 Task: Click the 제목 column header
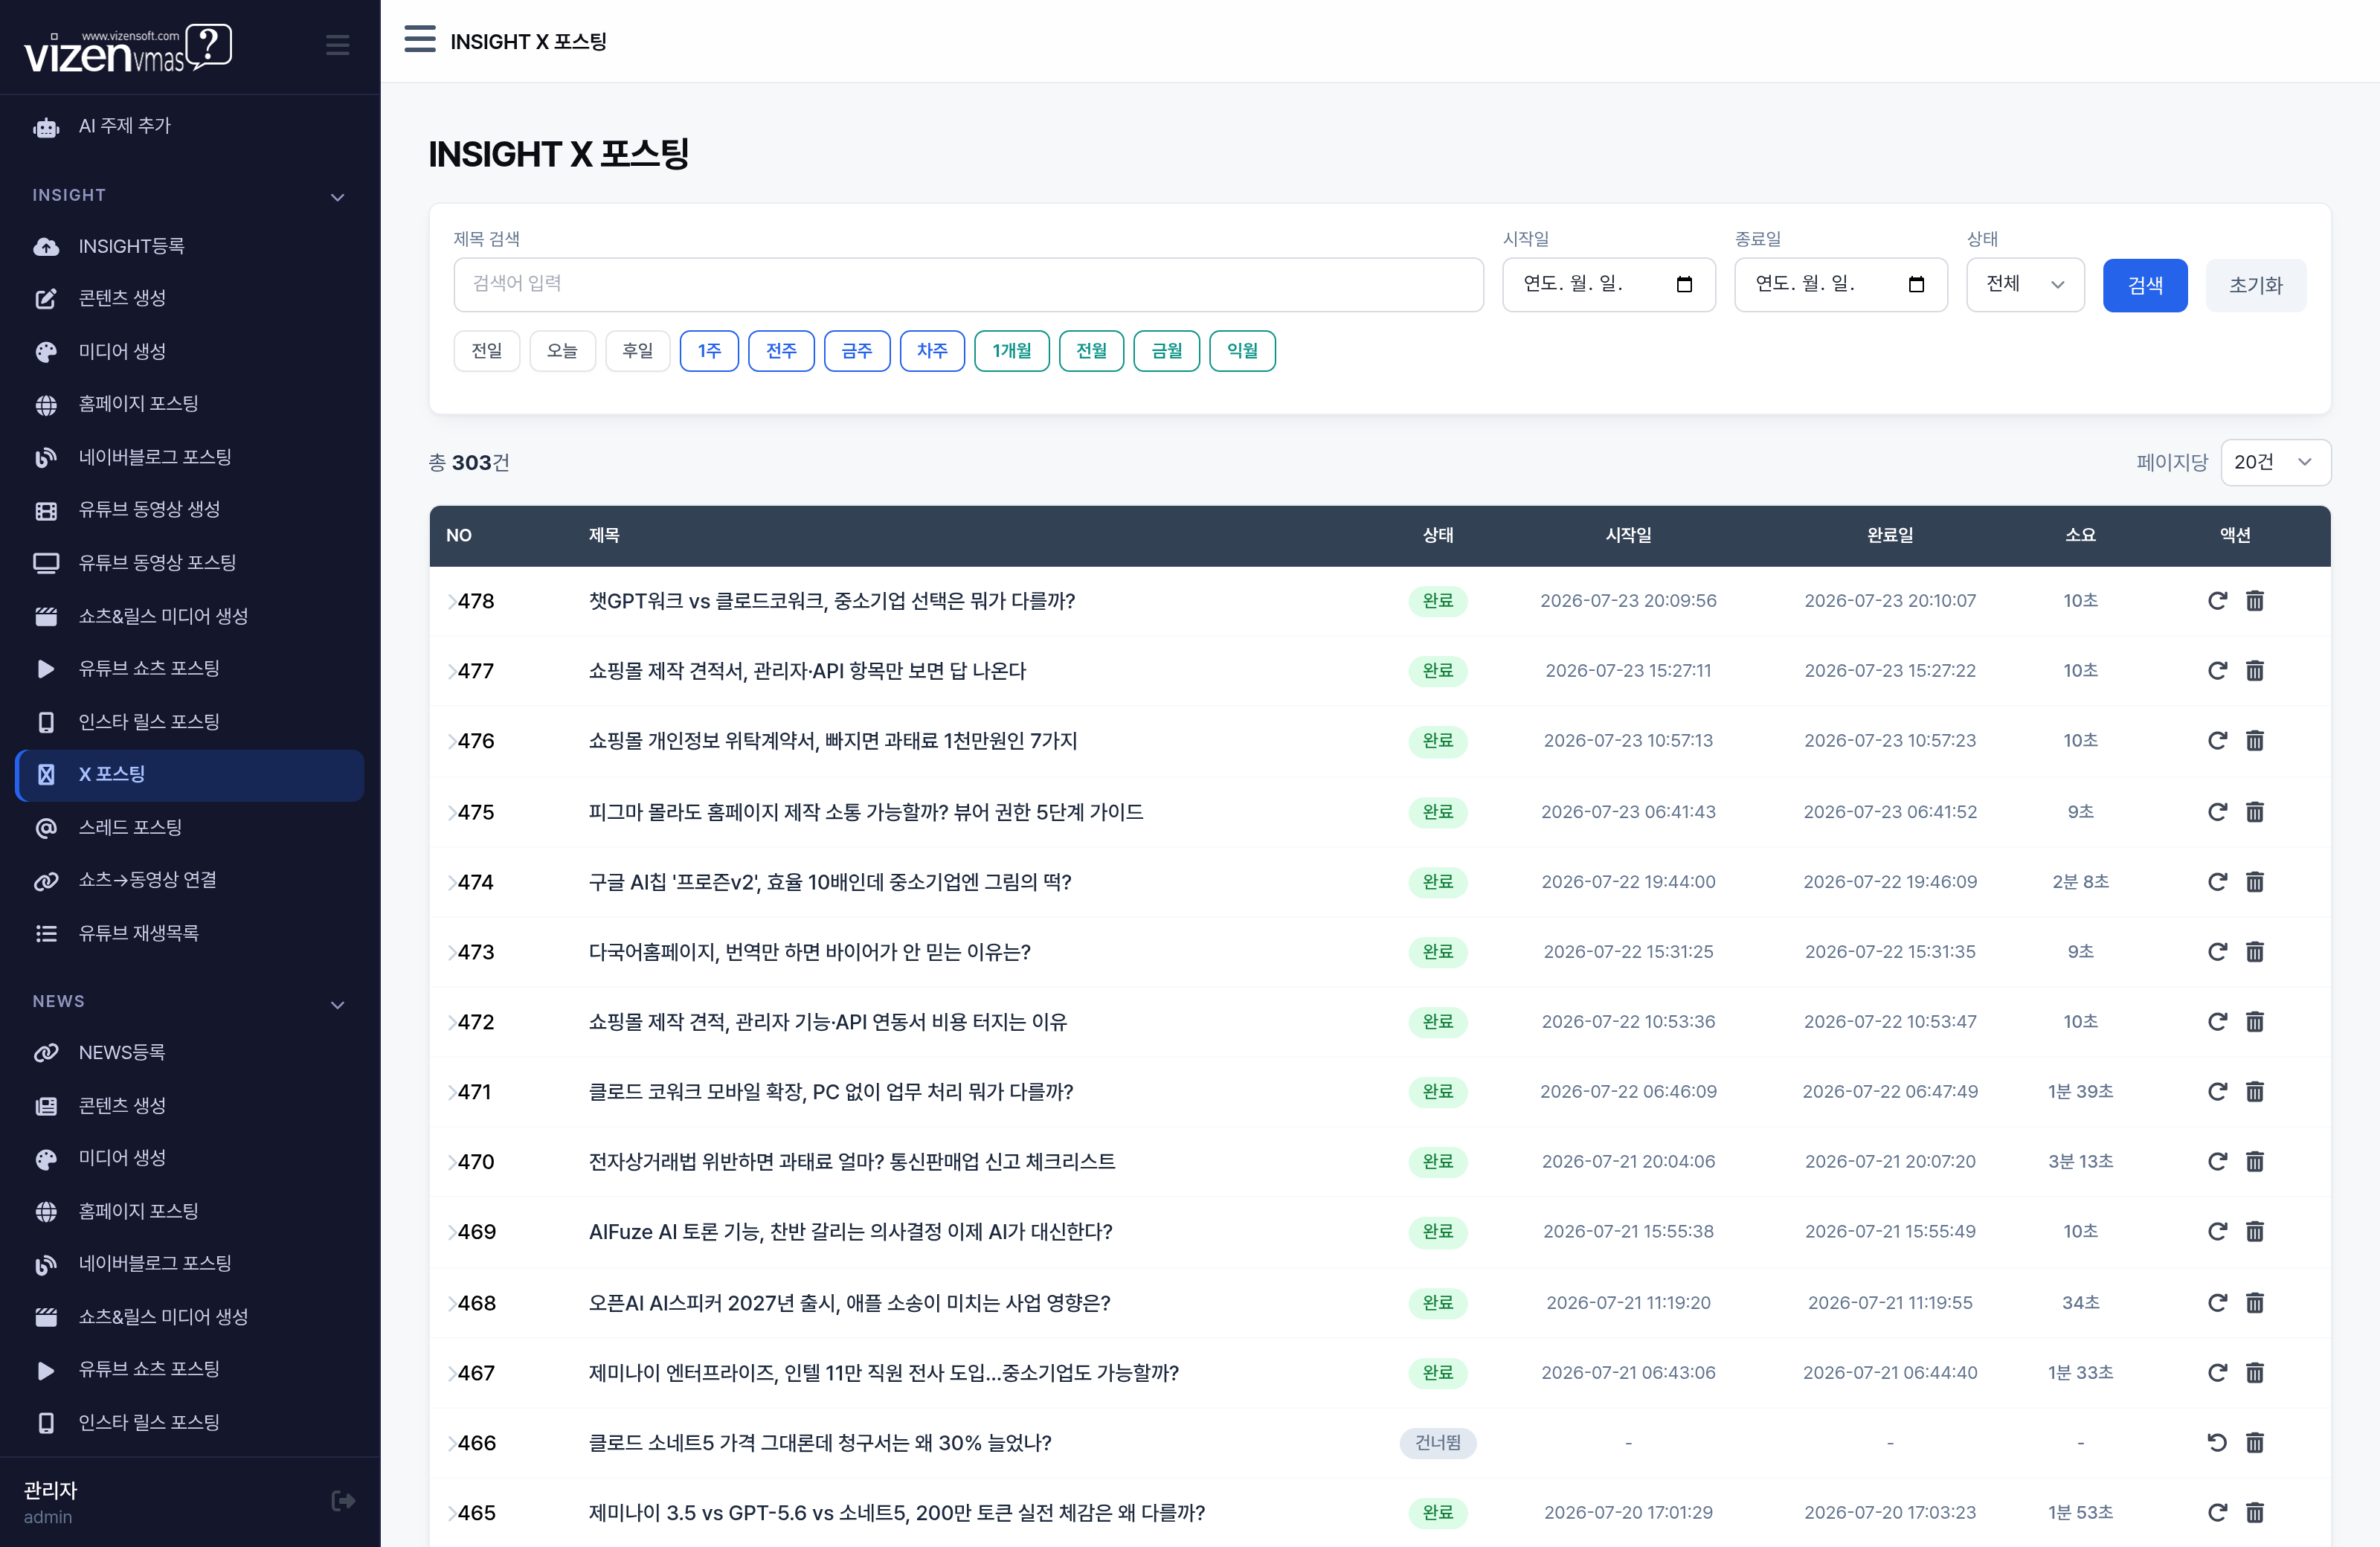point(604,535)
